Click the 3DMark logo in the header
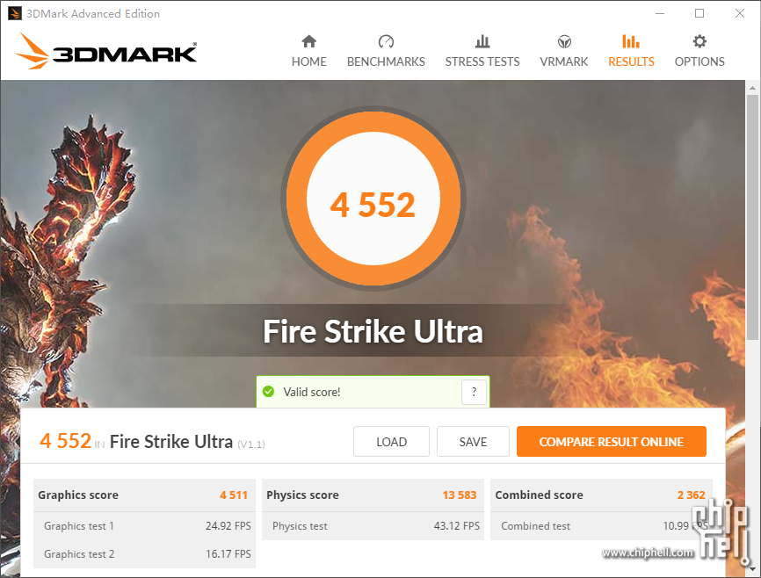Screen dimensions: 761x578 point(106,50)
